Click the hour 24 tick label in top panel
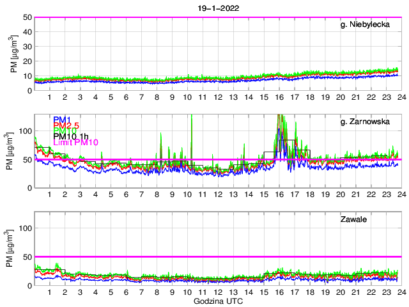The height and width of the screenshot is (307, 409). (401, 97)
